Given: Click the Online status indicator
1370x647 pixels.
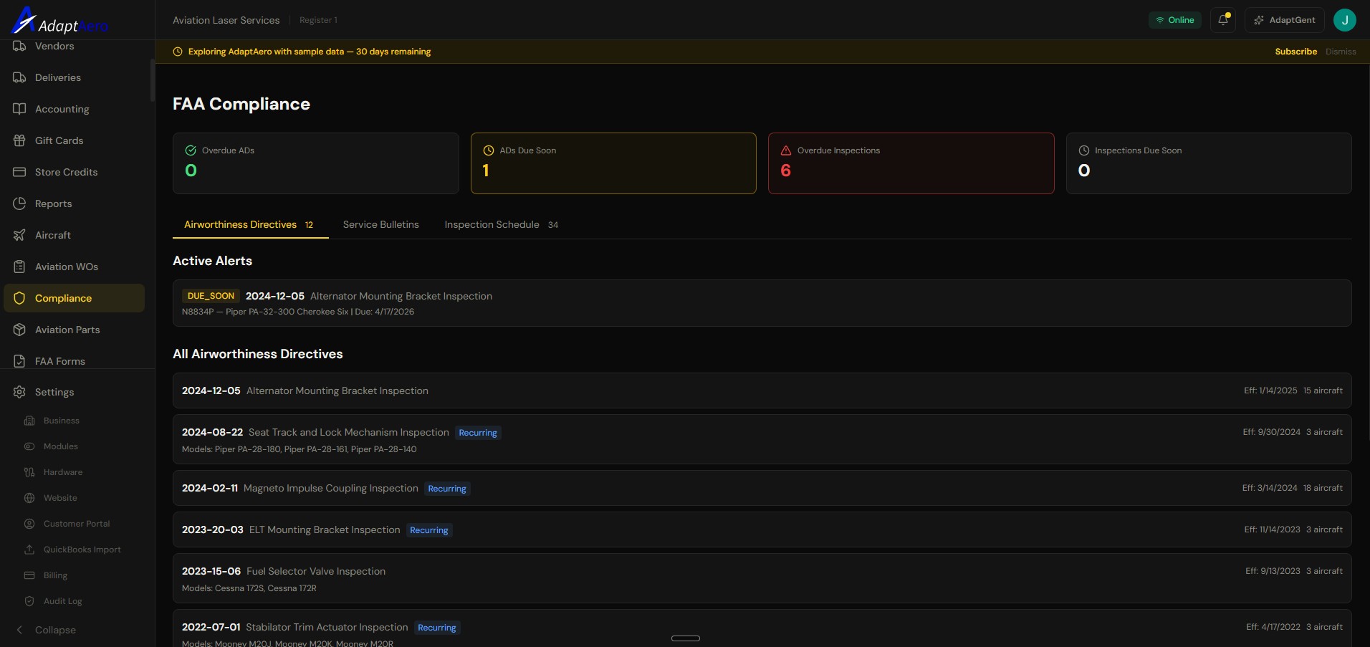Looking at the screenshot, I should click(1174, 20).
